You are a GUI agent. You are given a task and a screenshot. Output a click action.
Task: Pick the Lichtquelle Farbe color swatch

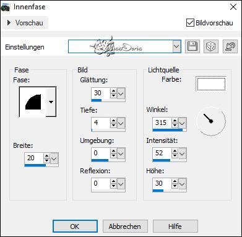pos(211,84)
